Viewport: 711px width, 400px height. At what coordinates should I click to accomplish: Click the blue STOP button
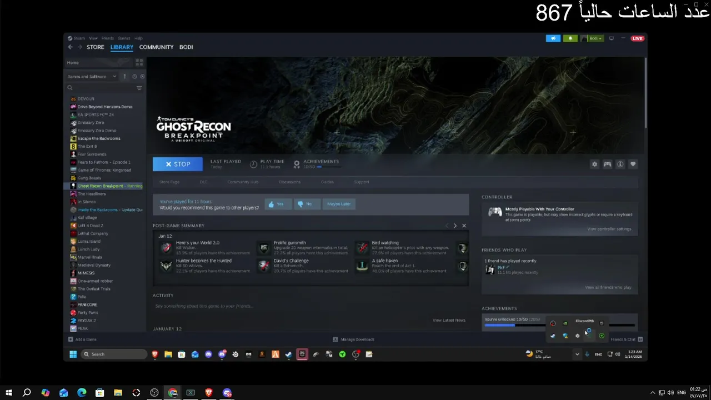tap(177, 164)
